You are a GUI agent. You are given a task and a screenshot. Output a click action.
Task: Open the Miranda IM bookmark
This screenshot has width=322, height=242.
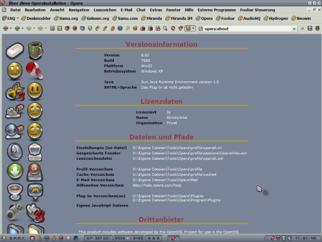(179, 18)
